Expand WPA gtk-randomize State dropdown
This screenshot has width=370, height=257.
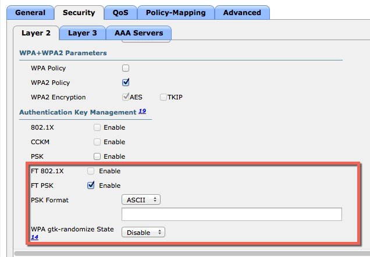point(143,232)
